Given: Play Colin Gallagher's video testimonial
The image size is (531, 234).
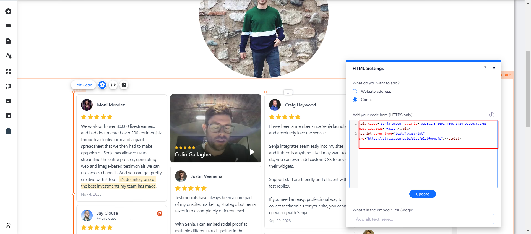Looking at the screenshot, I should pos(252,152).
